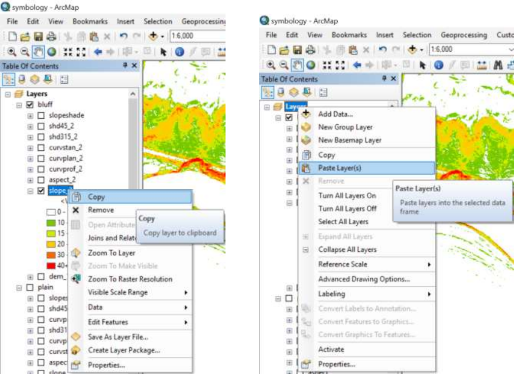Enable the curvprof_2 layer checkbox
Image resolution: width=514 pixels, height=374 pixels.
41,169
